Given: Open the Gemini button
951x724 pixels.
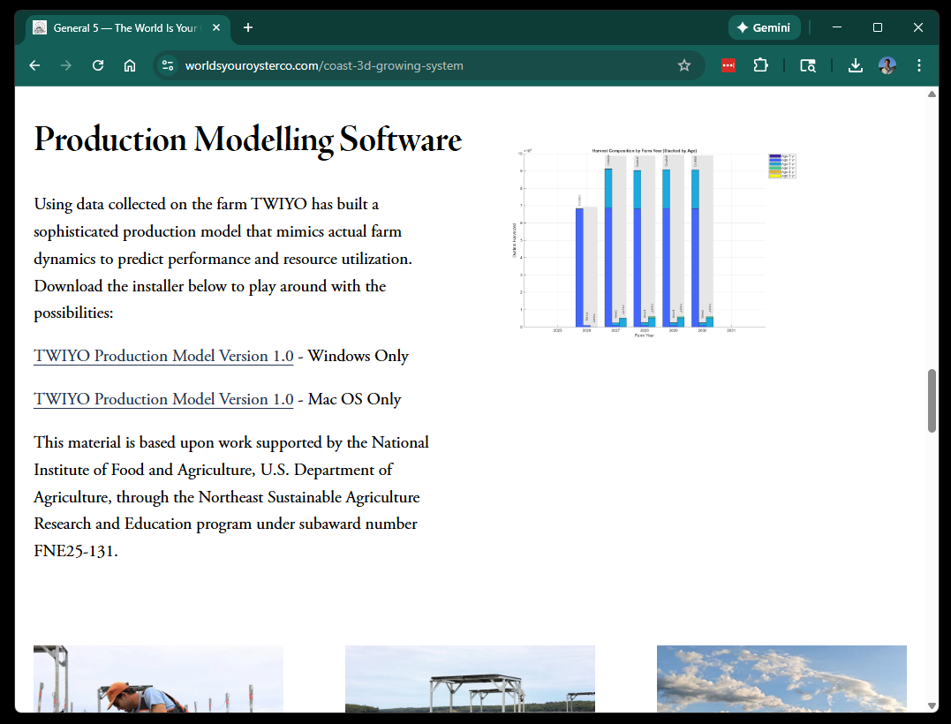Looking at the screenshot, I should tap(765, 27).
